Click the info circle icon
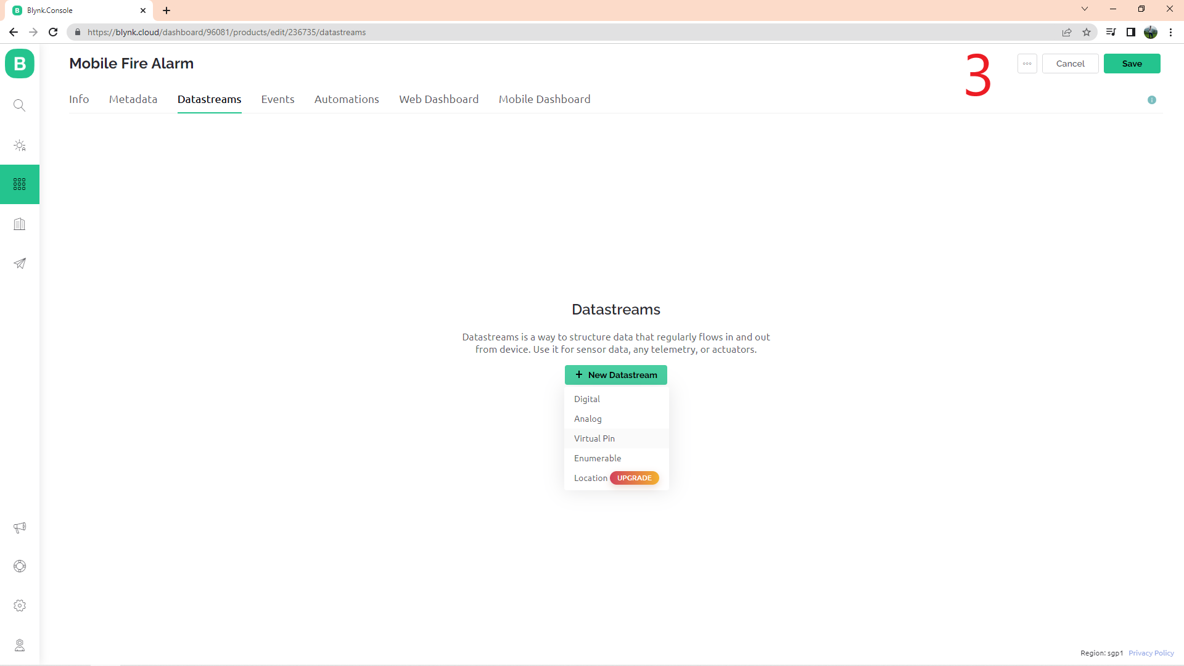The image size is (1184, 666). (1152, 100)
